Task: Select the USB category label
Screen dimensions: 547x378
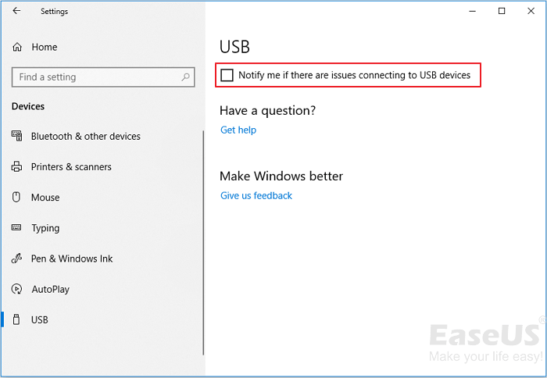Action: [x=39, y=319]
